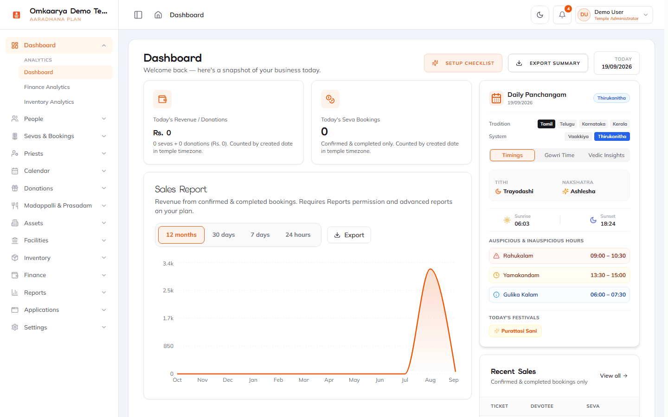This screenshot has width=668, height=417.
Task: Expand the Finance menu chevron
Action: pos(104,275)
